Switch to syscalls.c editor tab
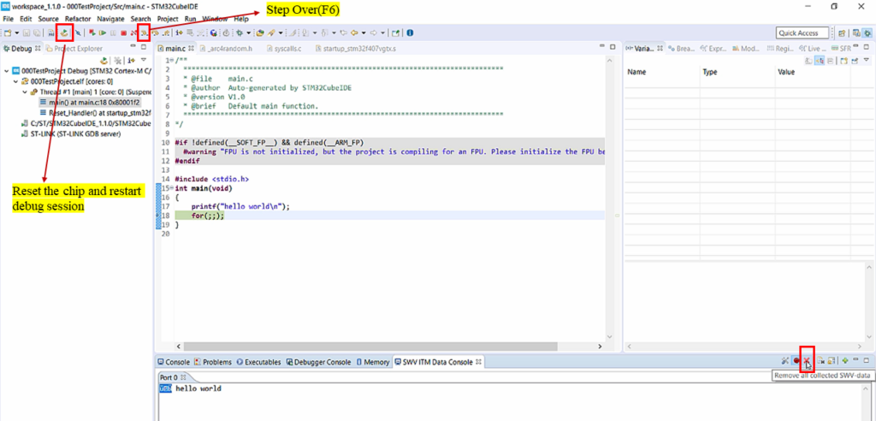The height and width of the screenshot is (421, 876). pyautogui.click(x=283, y=49)
